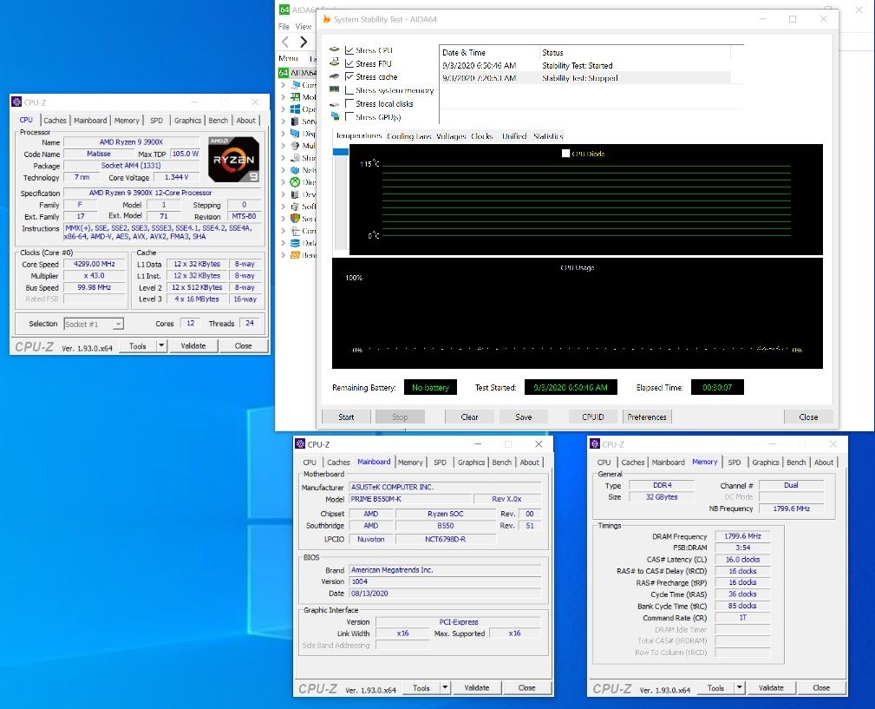The width and height of the screenshot is (875, 709).
Task: Click the RAM module icon beside Stress system memory
Action: coord(334,89)
